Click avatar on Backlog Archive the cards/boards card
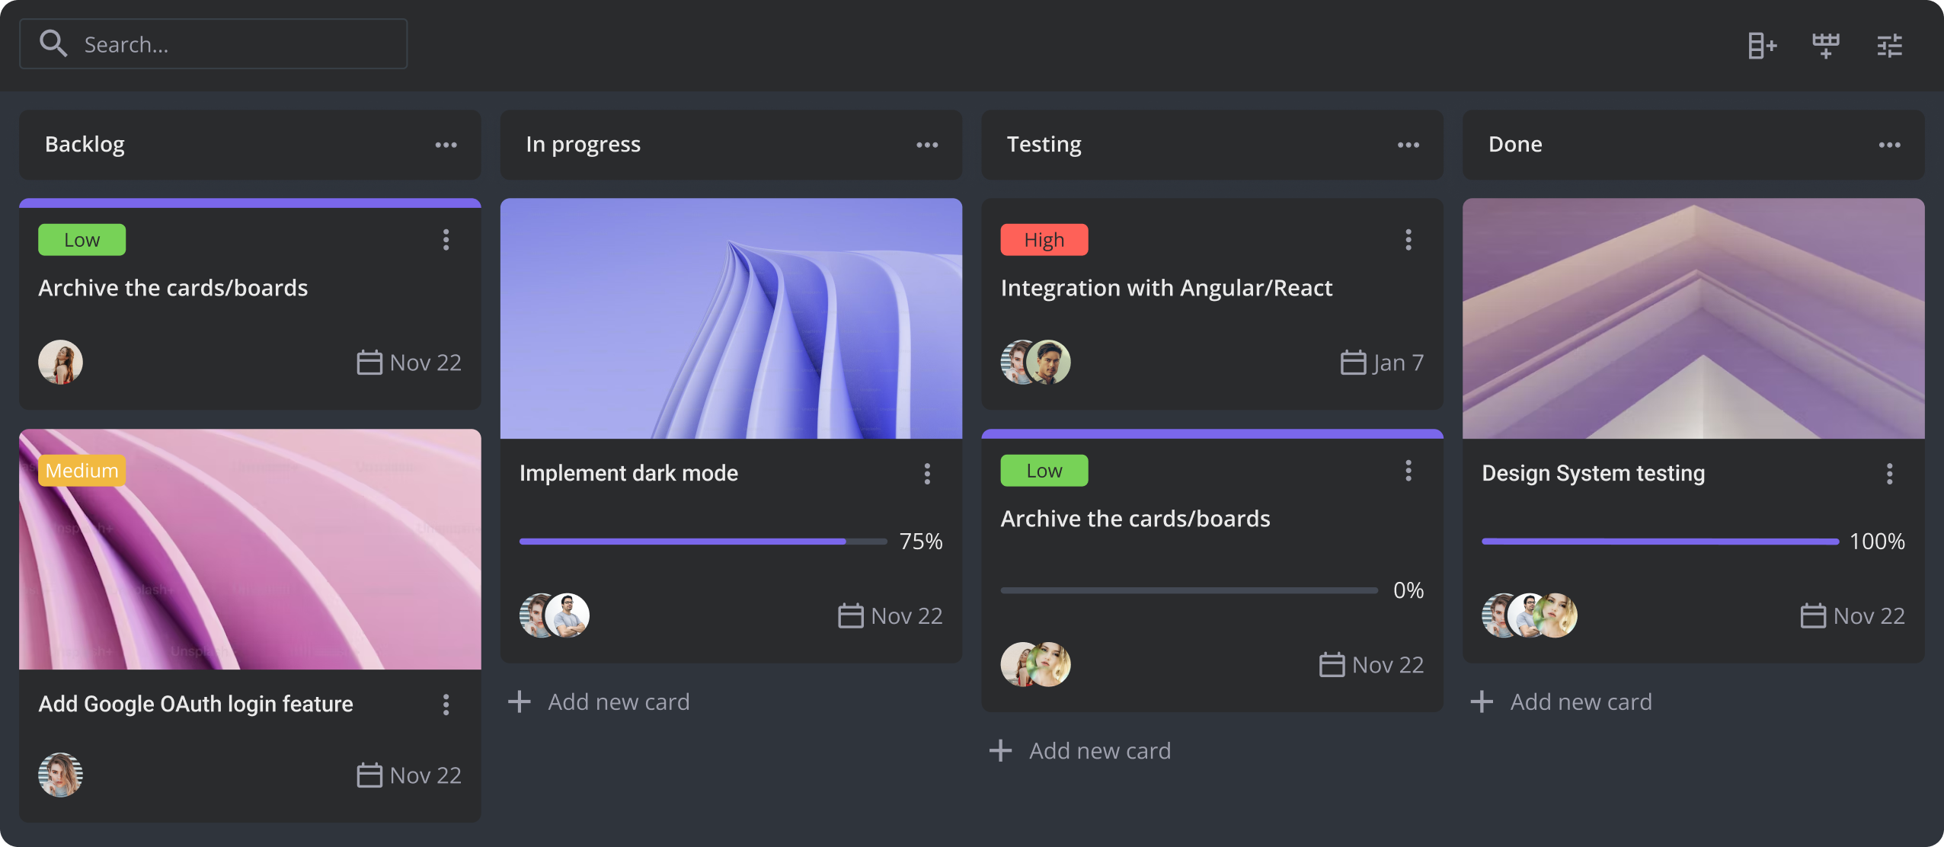The height and width of the screenshot is (847, 1944). click(61, 362)
